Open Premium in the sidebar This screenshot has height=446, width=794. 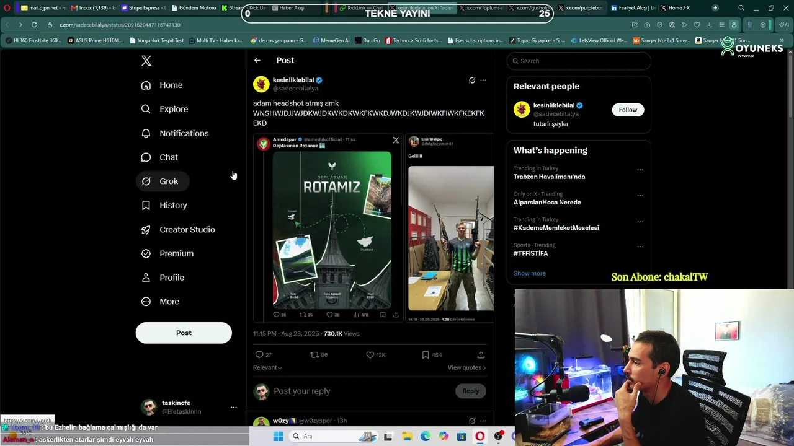click(167, 253)
